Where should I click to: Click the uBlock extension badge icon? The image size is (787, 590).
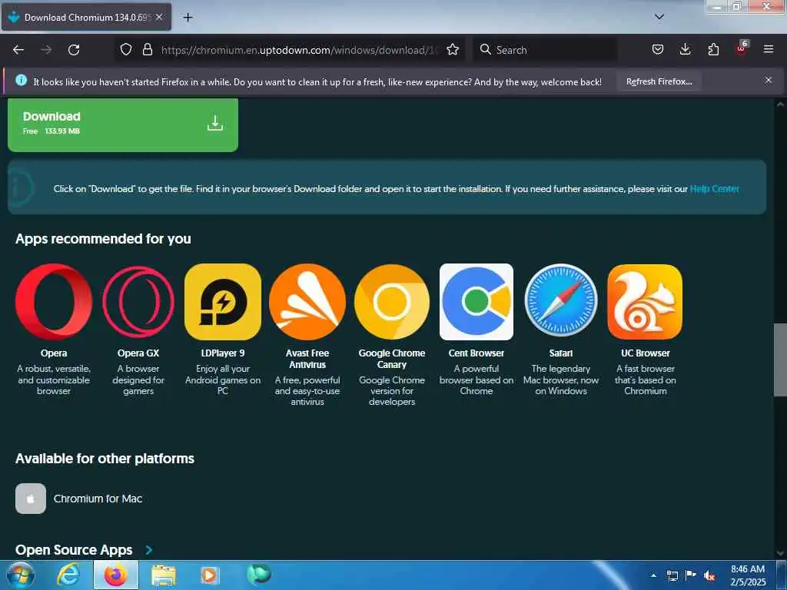(x=742, y=48)
